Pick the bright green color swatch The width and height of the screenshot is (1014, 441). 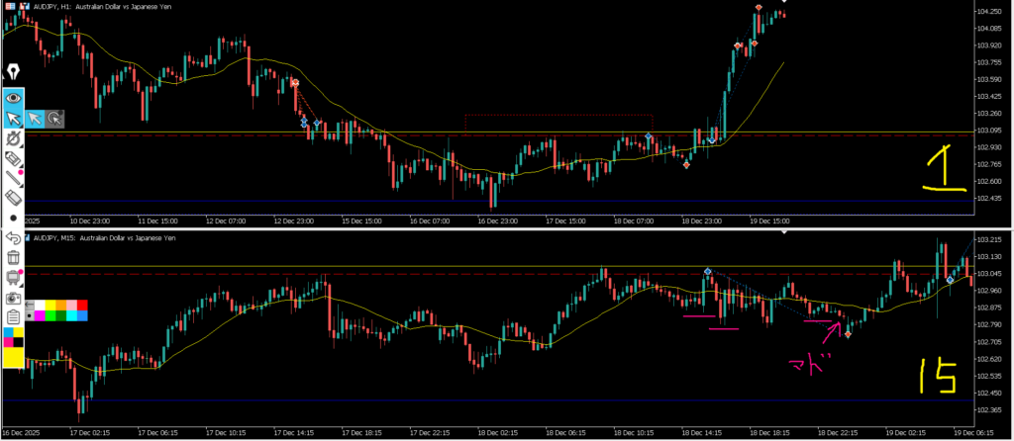(51, 315)
